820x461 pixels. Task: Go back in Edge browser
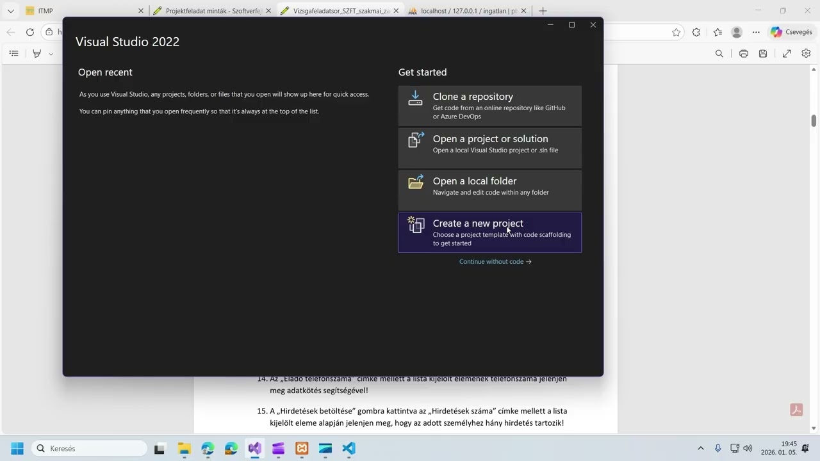[10, 32]
